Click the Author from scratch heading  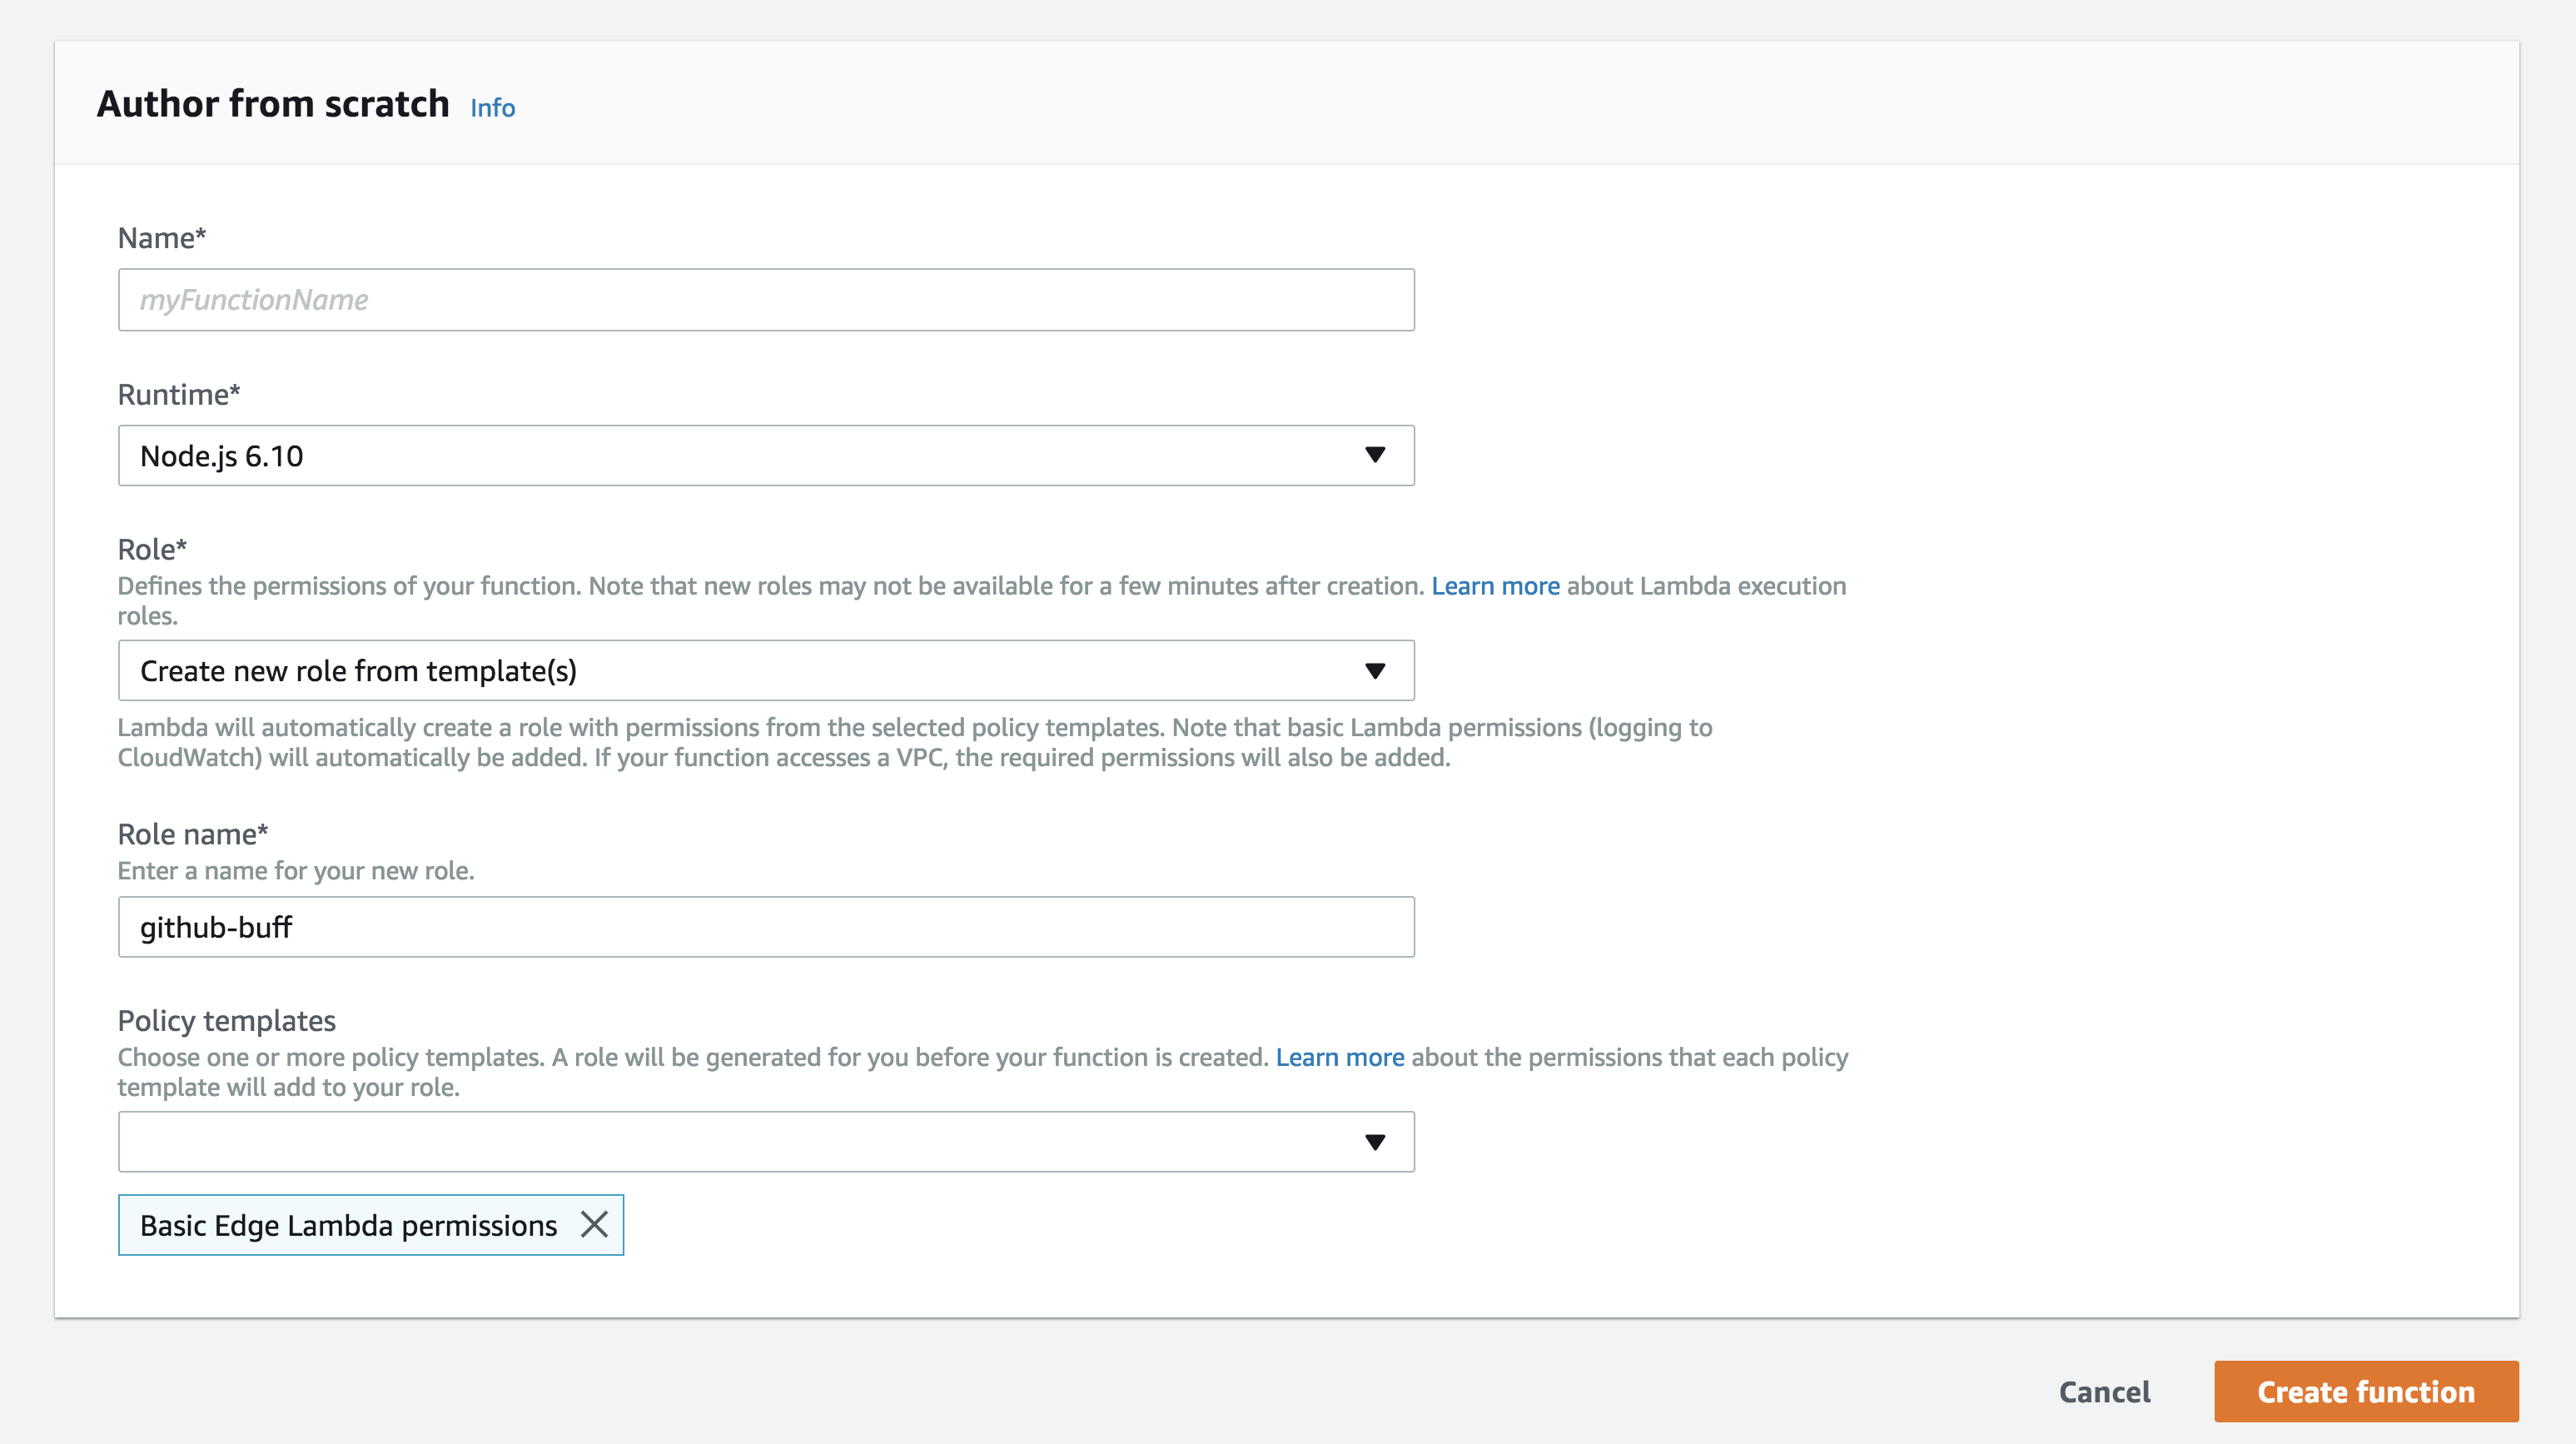[273, 104]
